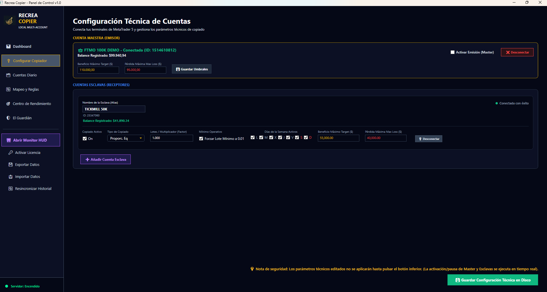The width and height of the screenshot is (547, 292).
Task: Click the Centro de Rendimiento icon
Action: point(8,104)
